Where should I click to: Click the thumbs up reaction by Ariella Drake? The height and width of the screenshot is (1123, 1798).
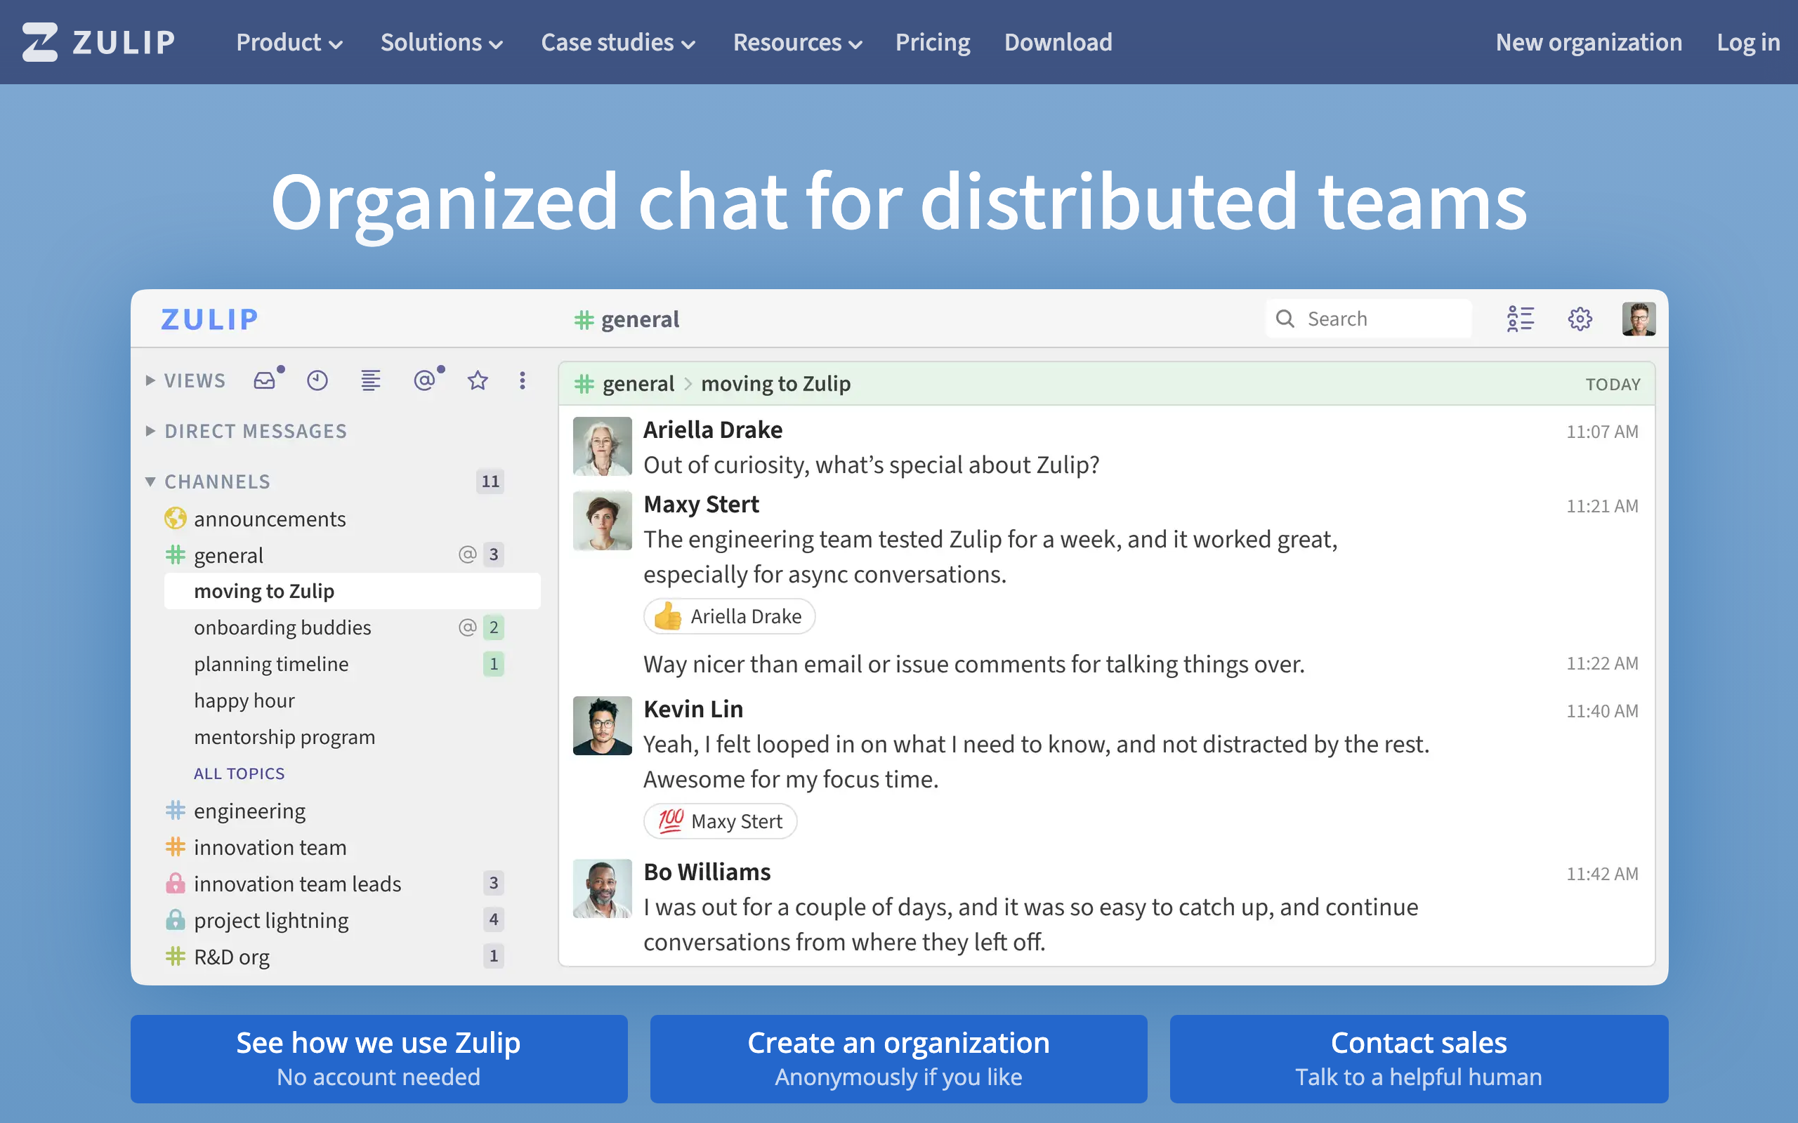point(729,616)
